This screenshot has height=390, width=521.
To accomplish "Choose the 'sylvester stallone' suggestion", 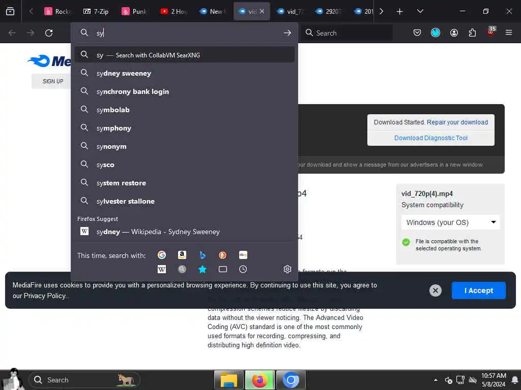I will pyautogui.click(x=184, y=201).
